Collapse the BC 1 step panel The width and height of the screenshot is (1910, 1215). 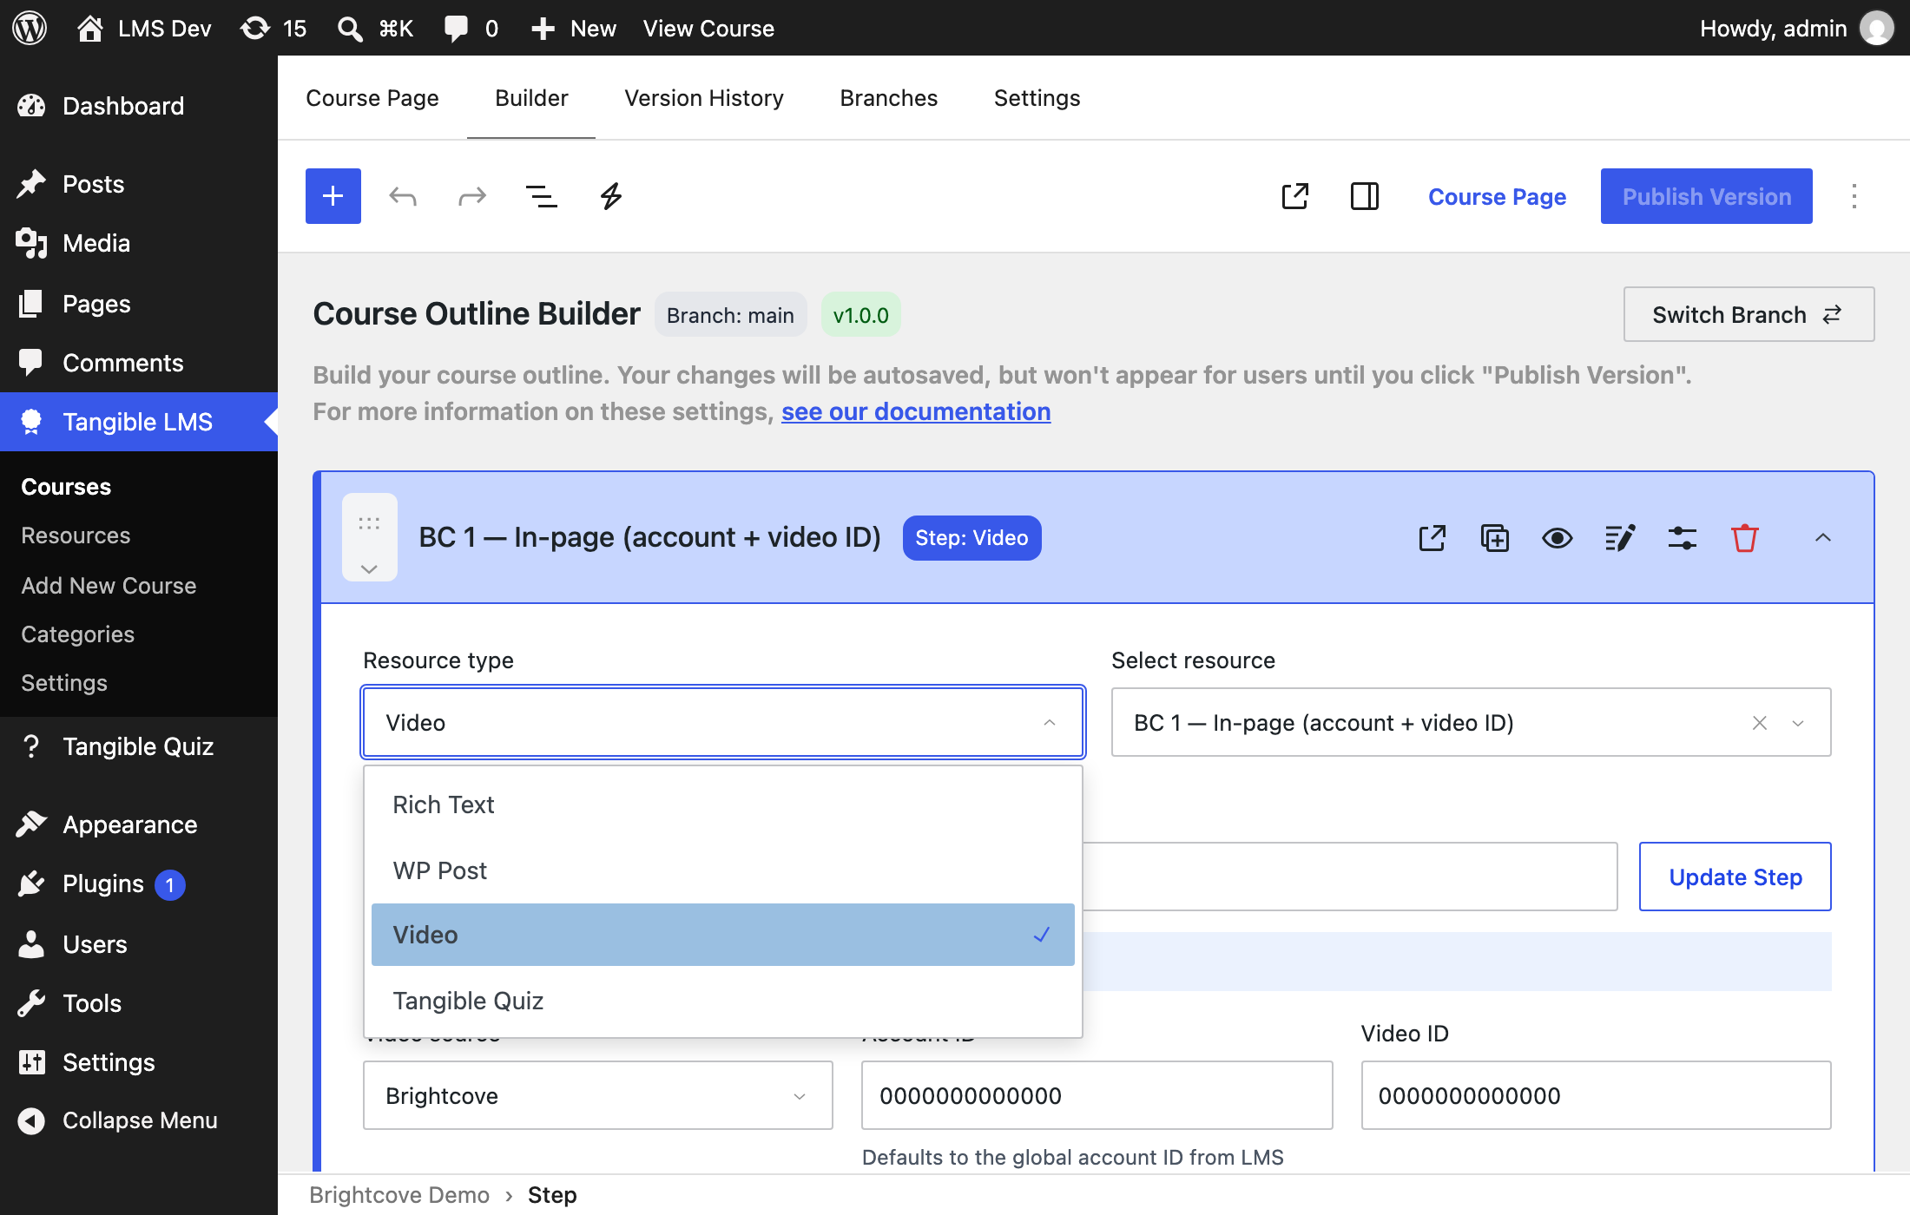coord(1823,538)
